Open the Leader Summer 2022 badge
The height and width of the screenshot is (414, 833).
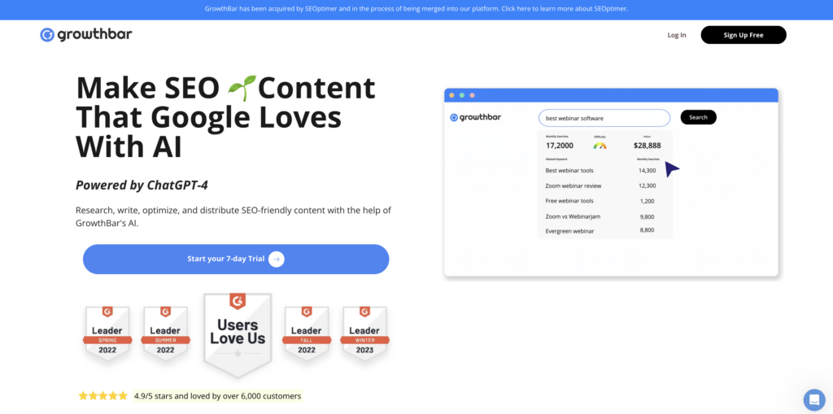165,333
